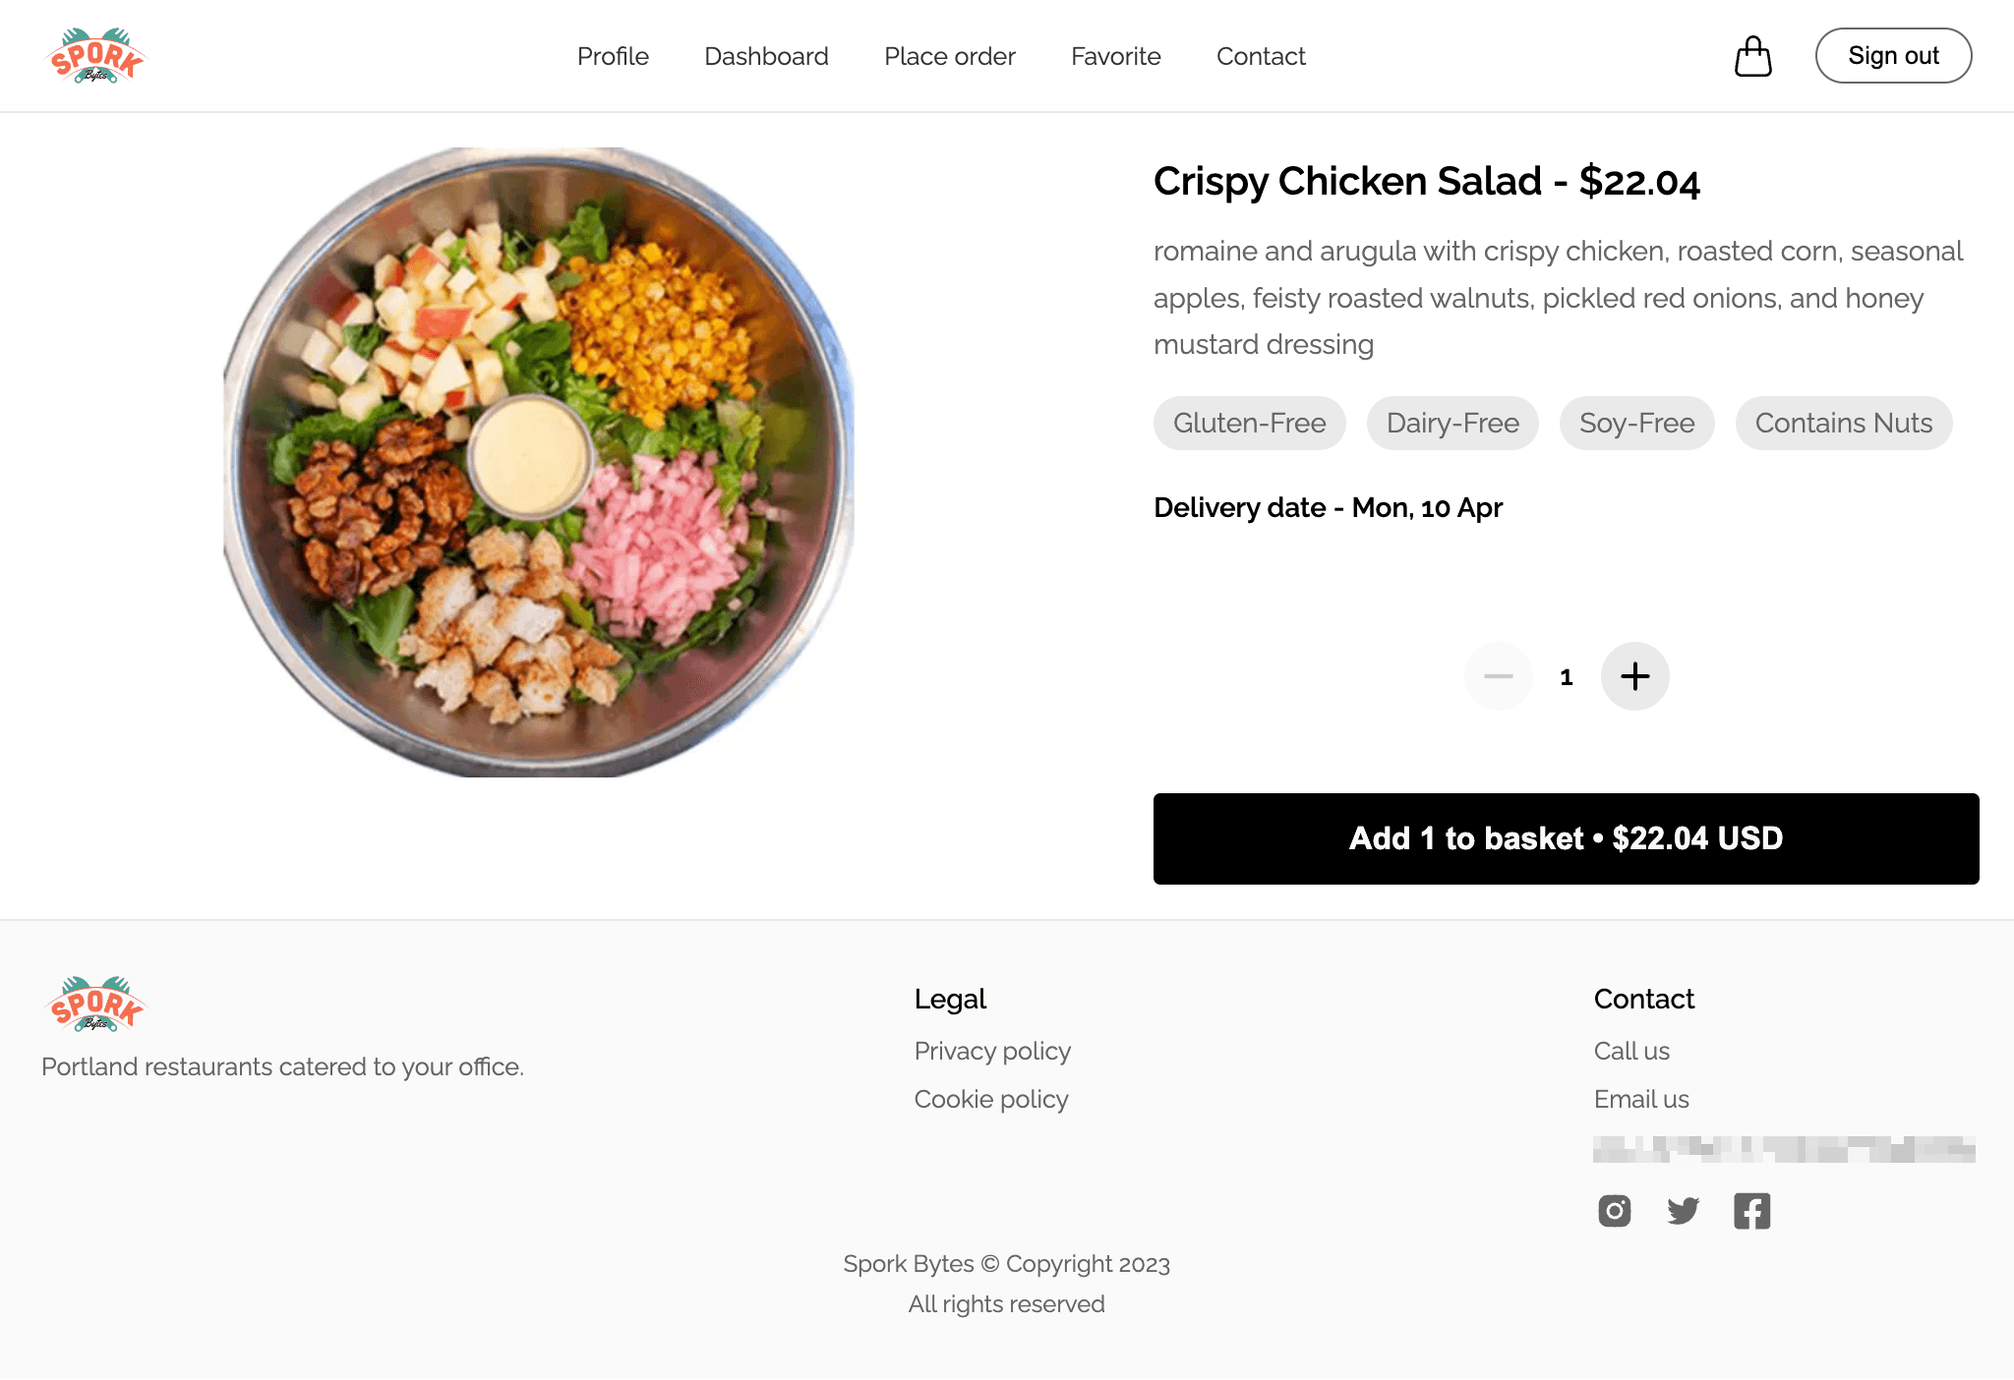The image size is (2014, 1380).
Task: Select the Contains Nuts tag
Action: tap(1844, 423)
